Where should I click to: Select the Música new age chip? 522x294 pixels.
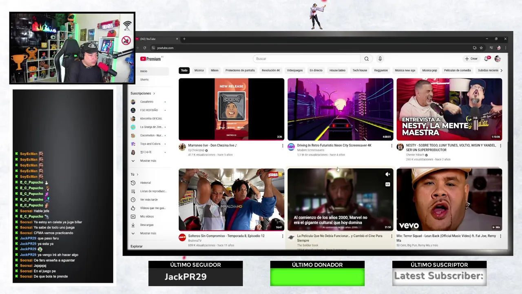[405, 70]
